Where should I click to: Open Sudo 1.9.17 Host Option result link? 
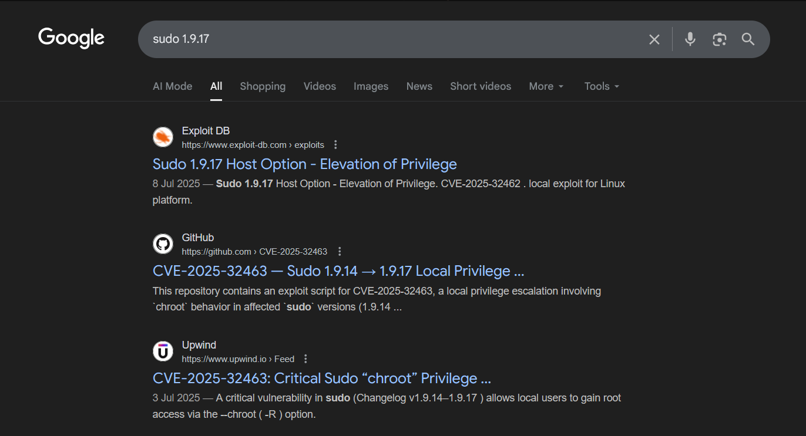[305, 164]
